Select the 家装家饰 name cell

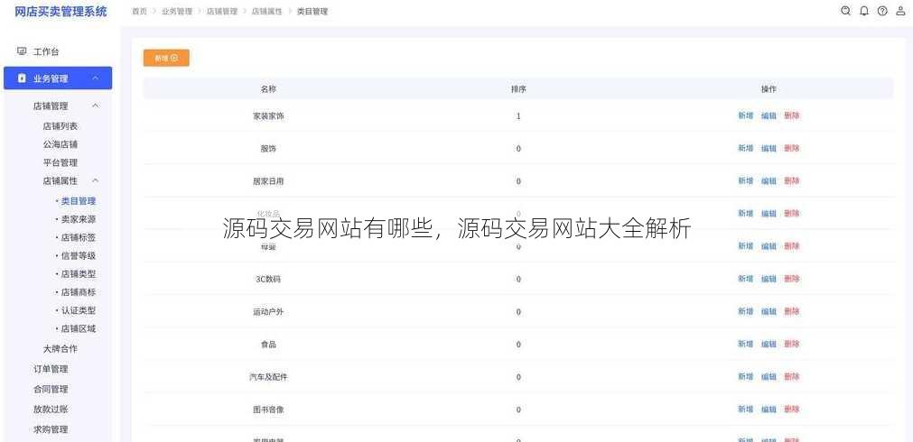(x=268, y=115)
